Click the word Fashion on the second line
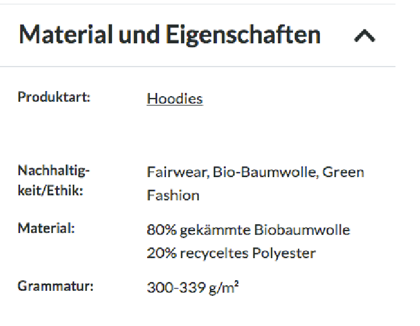This screenshot has height=326, width=420. 173,195
